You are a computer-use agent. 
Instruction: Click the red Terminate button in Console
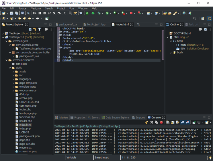pyautogui.click(x=161, y=122)
